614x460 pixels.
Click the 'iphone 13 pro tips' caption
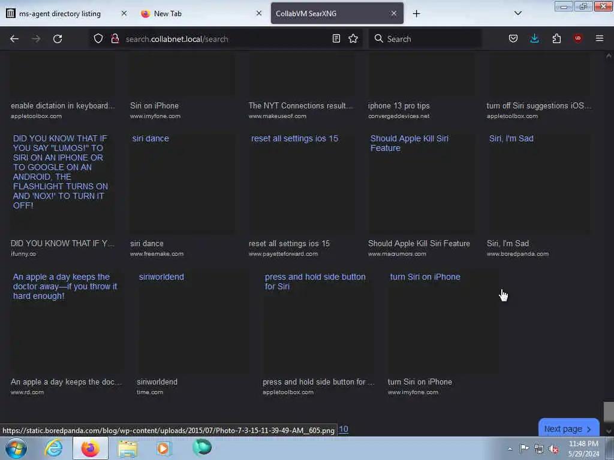399,105
